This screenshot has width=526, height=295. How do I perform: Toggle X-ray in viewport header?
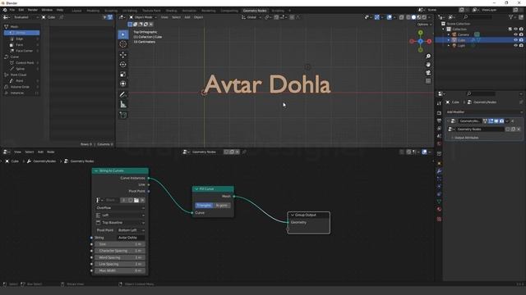402,17
